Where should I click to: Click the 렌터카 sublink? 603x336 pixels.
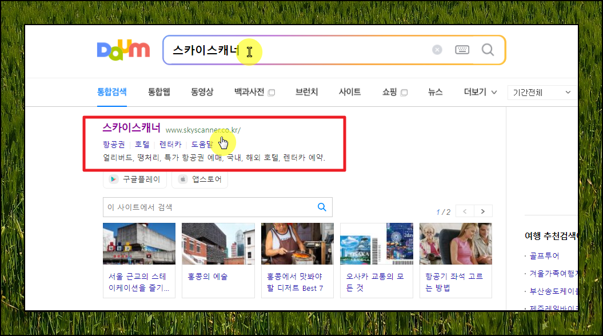(x=170, y=145)
